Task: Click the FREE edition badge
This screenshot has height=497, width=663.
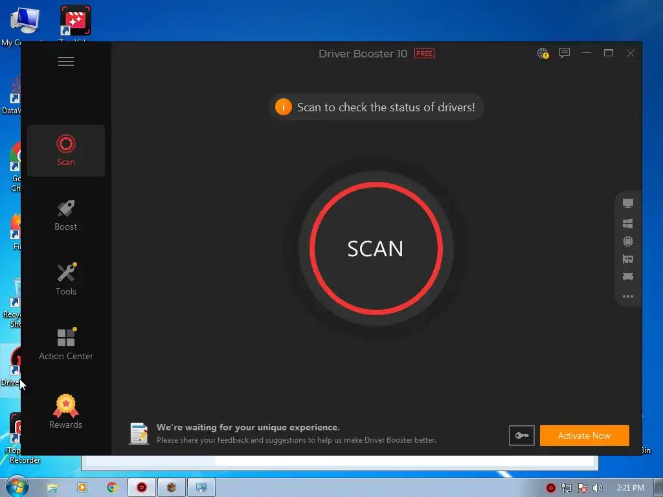Action: coord(424,54)
